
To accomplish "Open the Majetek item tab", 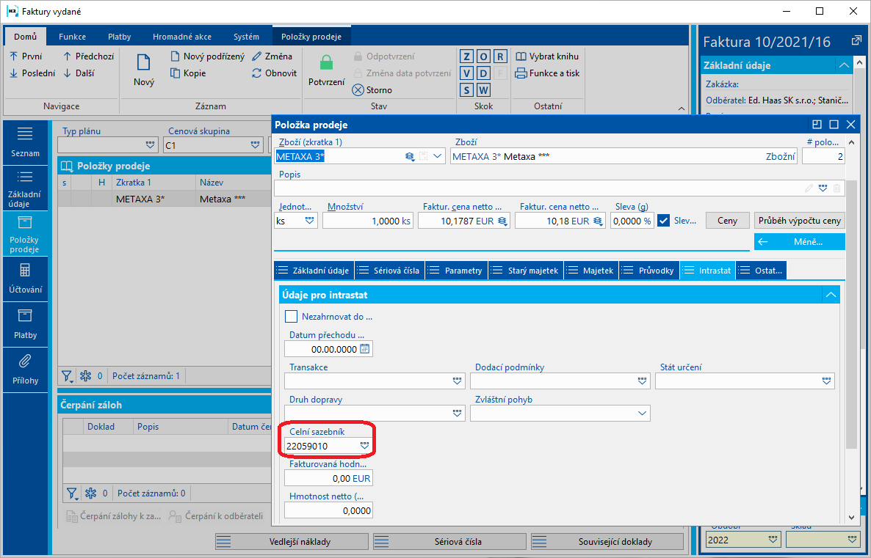I will click(x=591, y=271).
